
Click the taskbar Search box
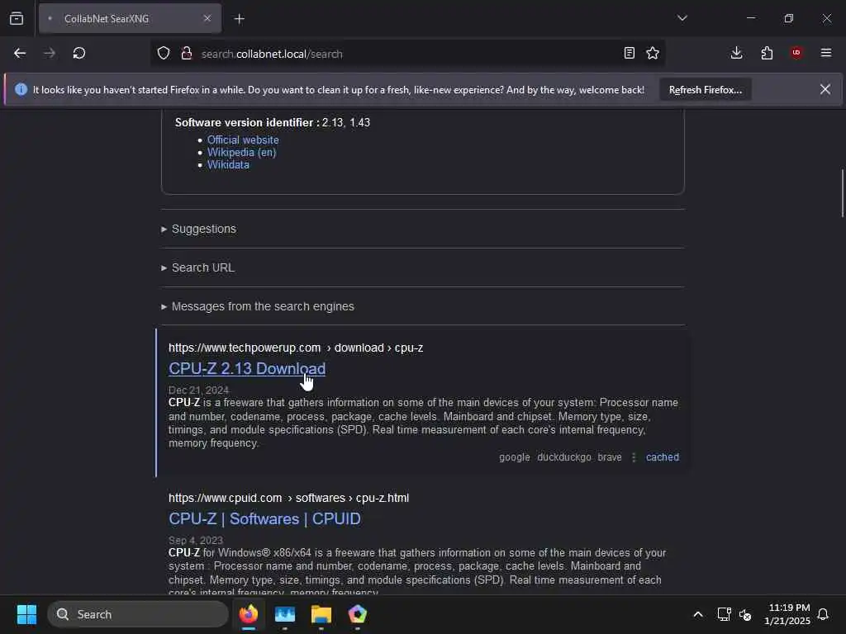(138, 614)
